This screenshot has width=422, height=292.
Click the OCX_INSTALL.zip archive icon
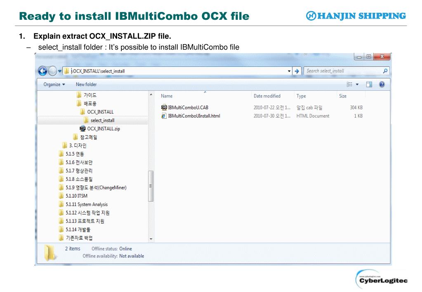pyautogui.click(x=83, y=128)
